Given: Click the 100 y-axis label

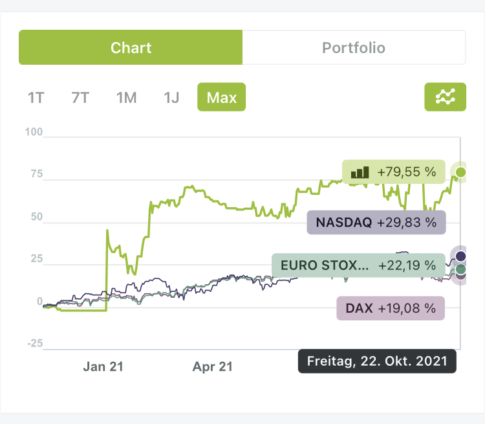Looking at the screenshot, I should pos(34,133).
